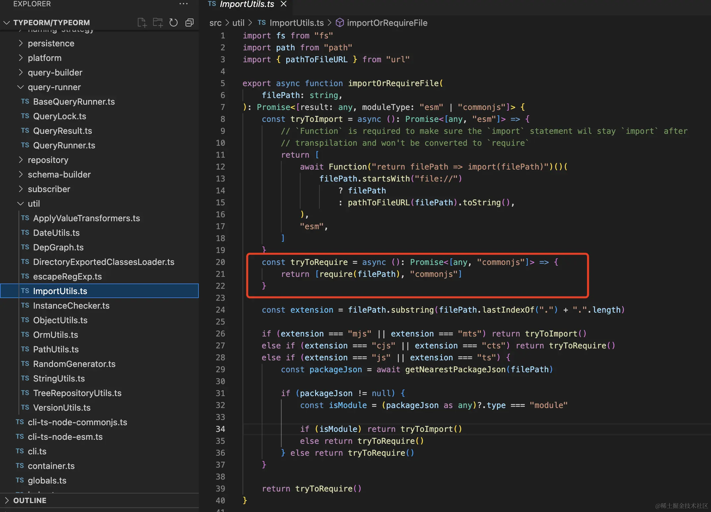Click the util breadcrumb segment
Image resolution: width=711 pixels, height=512 pixels.
(x=238, y=23)
